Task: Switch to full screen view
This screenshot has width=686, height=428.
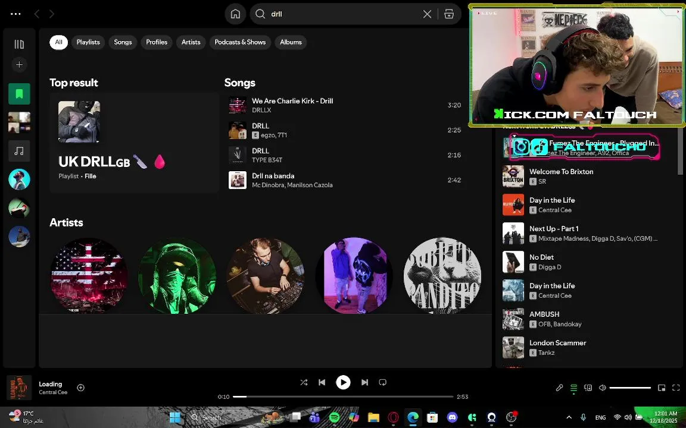Action: [x=676, y=388]
